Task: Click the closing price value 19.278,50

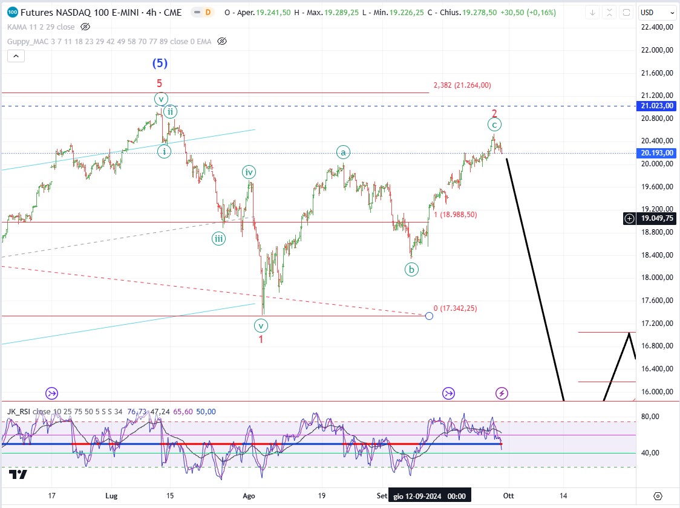Action: tap(480, 13)
